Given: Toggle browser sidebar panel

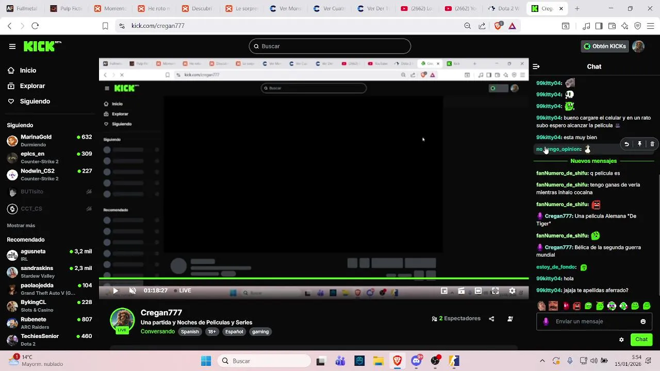Looking at the screenshot, I should coord(599,26).
